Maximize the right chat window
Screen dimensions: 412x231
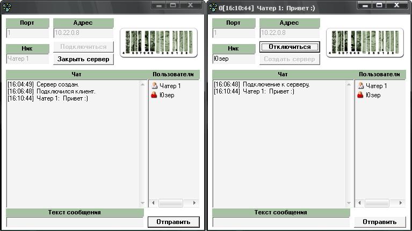click(x=379, y=5)
